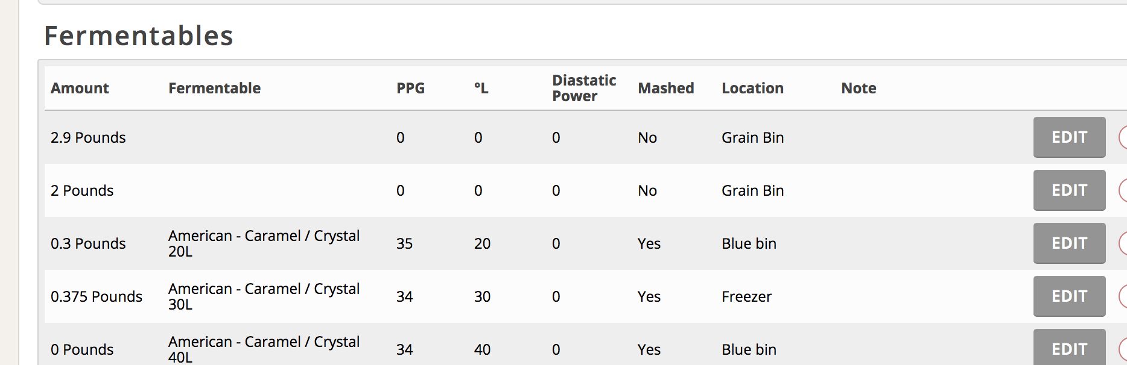Open EDIT for Caramel / Crystal 20L

1069,243
